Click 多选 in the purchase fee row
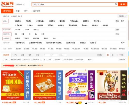This screenshot has width=129, height=105. (117, 30)
